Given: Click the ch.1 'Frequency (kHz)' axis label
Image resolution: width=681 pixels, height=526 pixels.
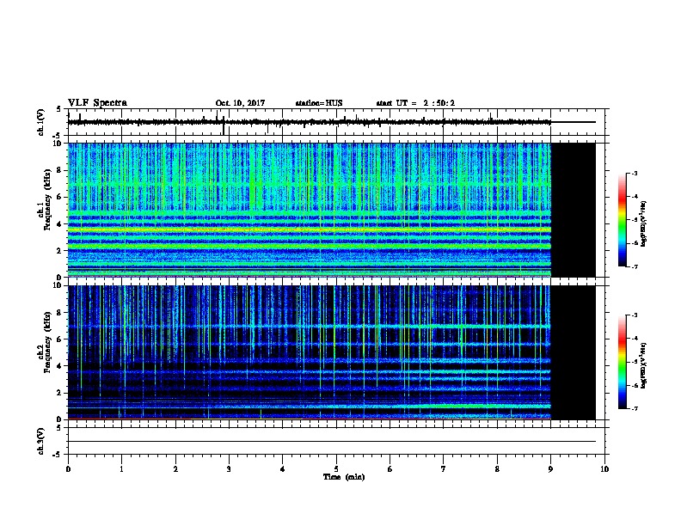Looking at the screenshot, I should [47, 200].
